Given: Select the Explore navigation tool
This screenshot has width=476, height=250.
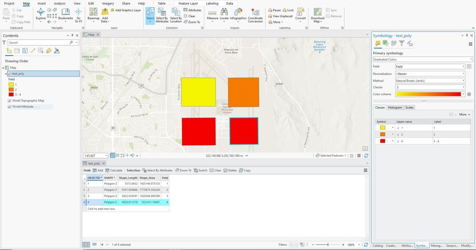Looking at the screenshot, I should click(41, 14).
